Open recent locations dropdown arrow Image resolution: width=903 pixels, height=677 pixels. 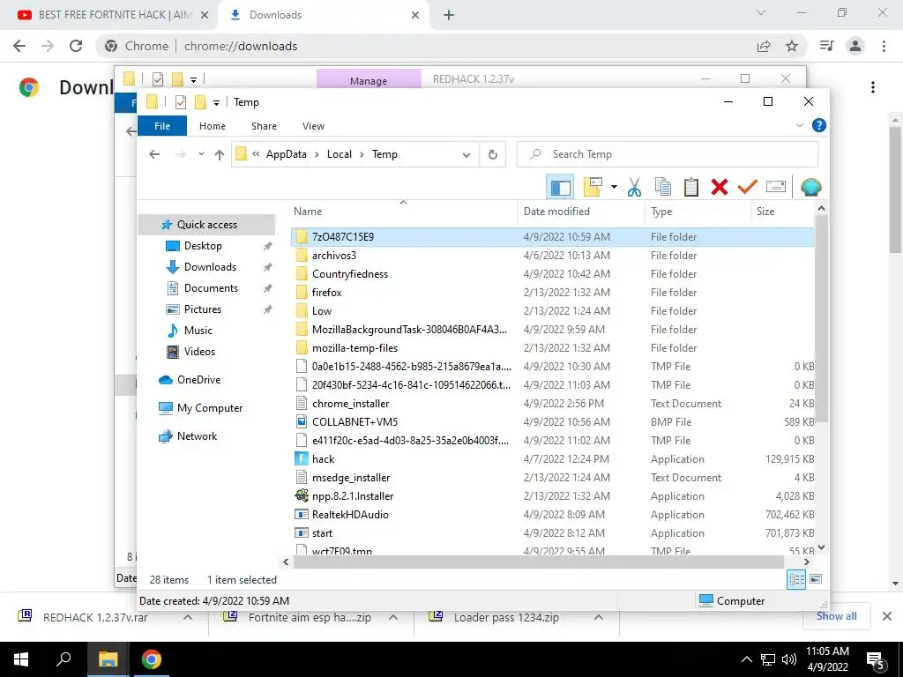(201, 154)
